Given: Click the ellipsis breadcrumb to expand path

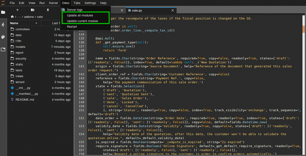Looking at the screenshot, I should [x=19, y=17].
